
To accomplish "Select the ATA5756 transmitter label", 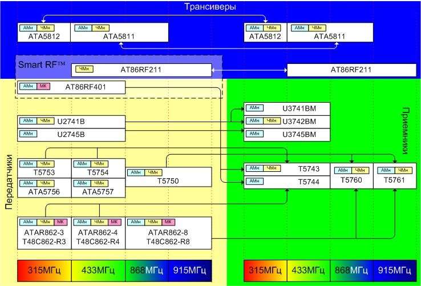I will coord(44,192).
